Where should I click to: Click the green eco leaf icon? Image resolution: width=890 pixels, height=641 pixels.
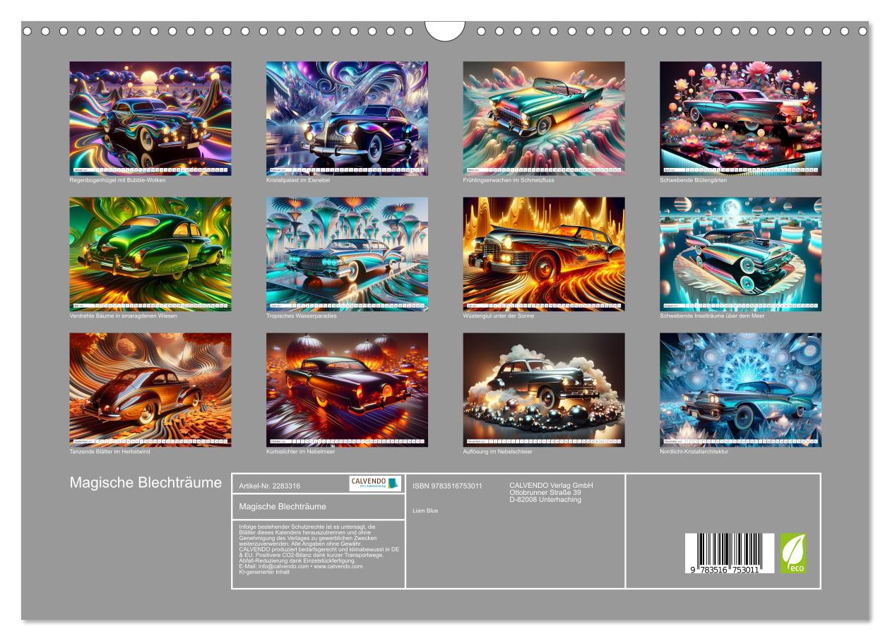[793, 553]
